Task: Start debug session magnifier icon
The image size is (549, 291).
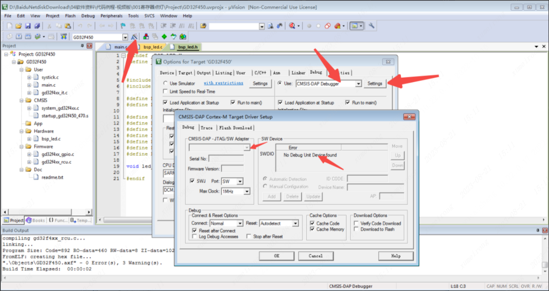Action: (x=292, y=26)
